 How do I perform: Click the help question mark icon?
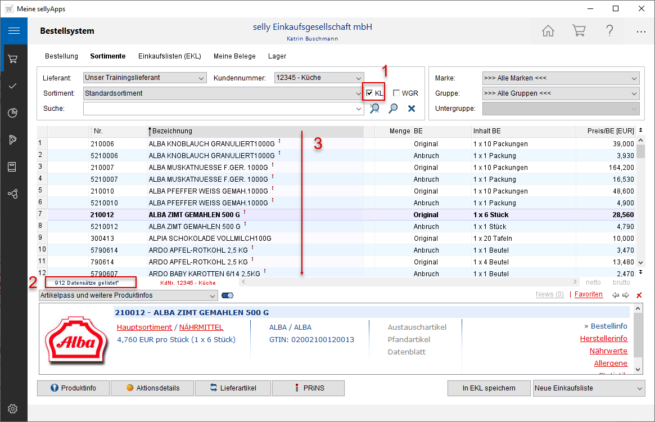[x=609, y=31]
